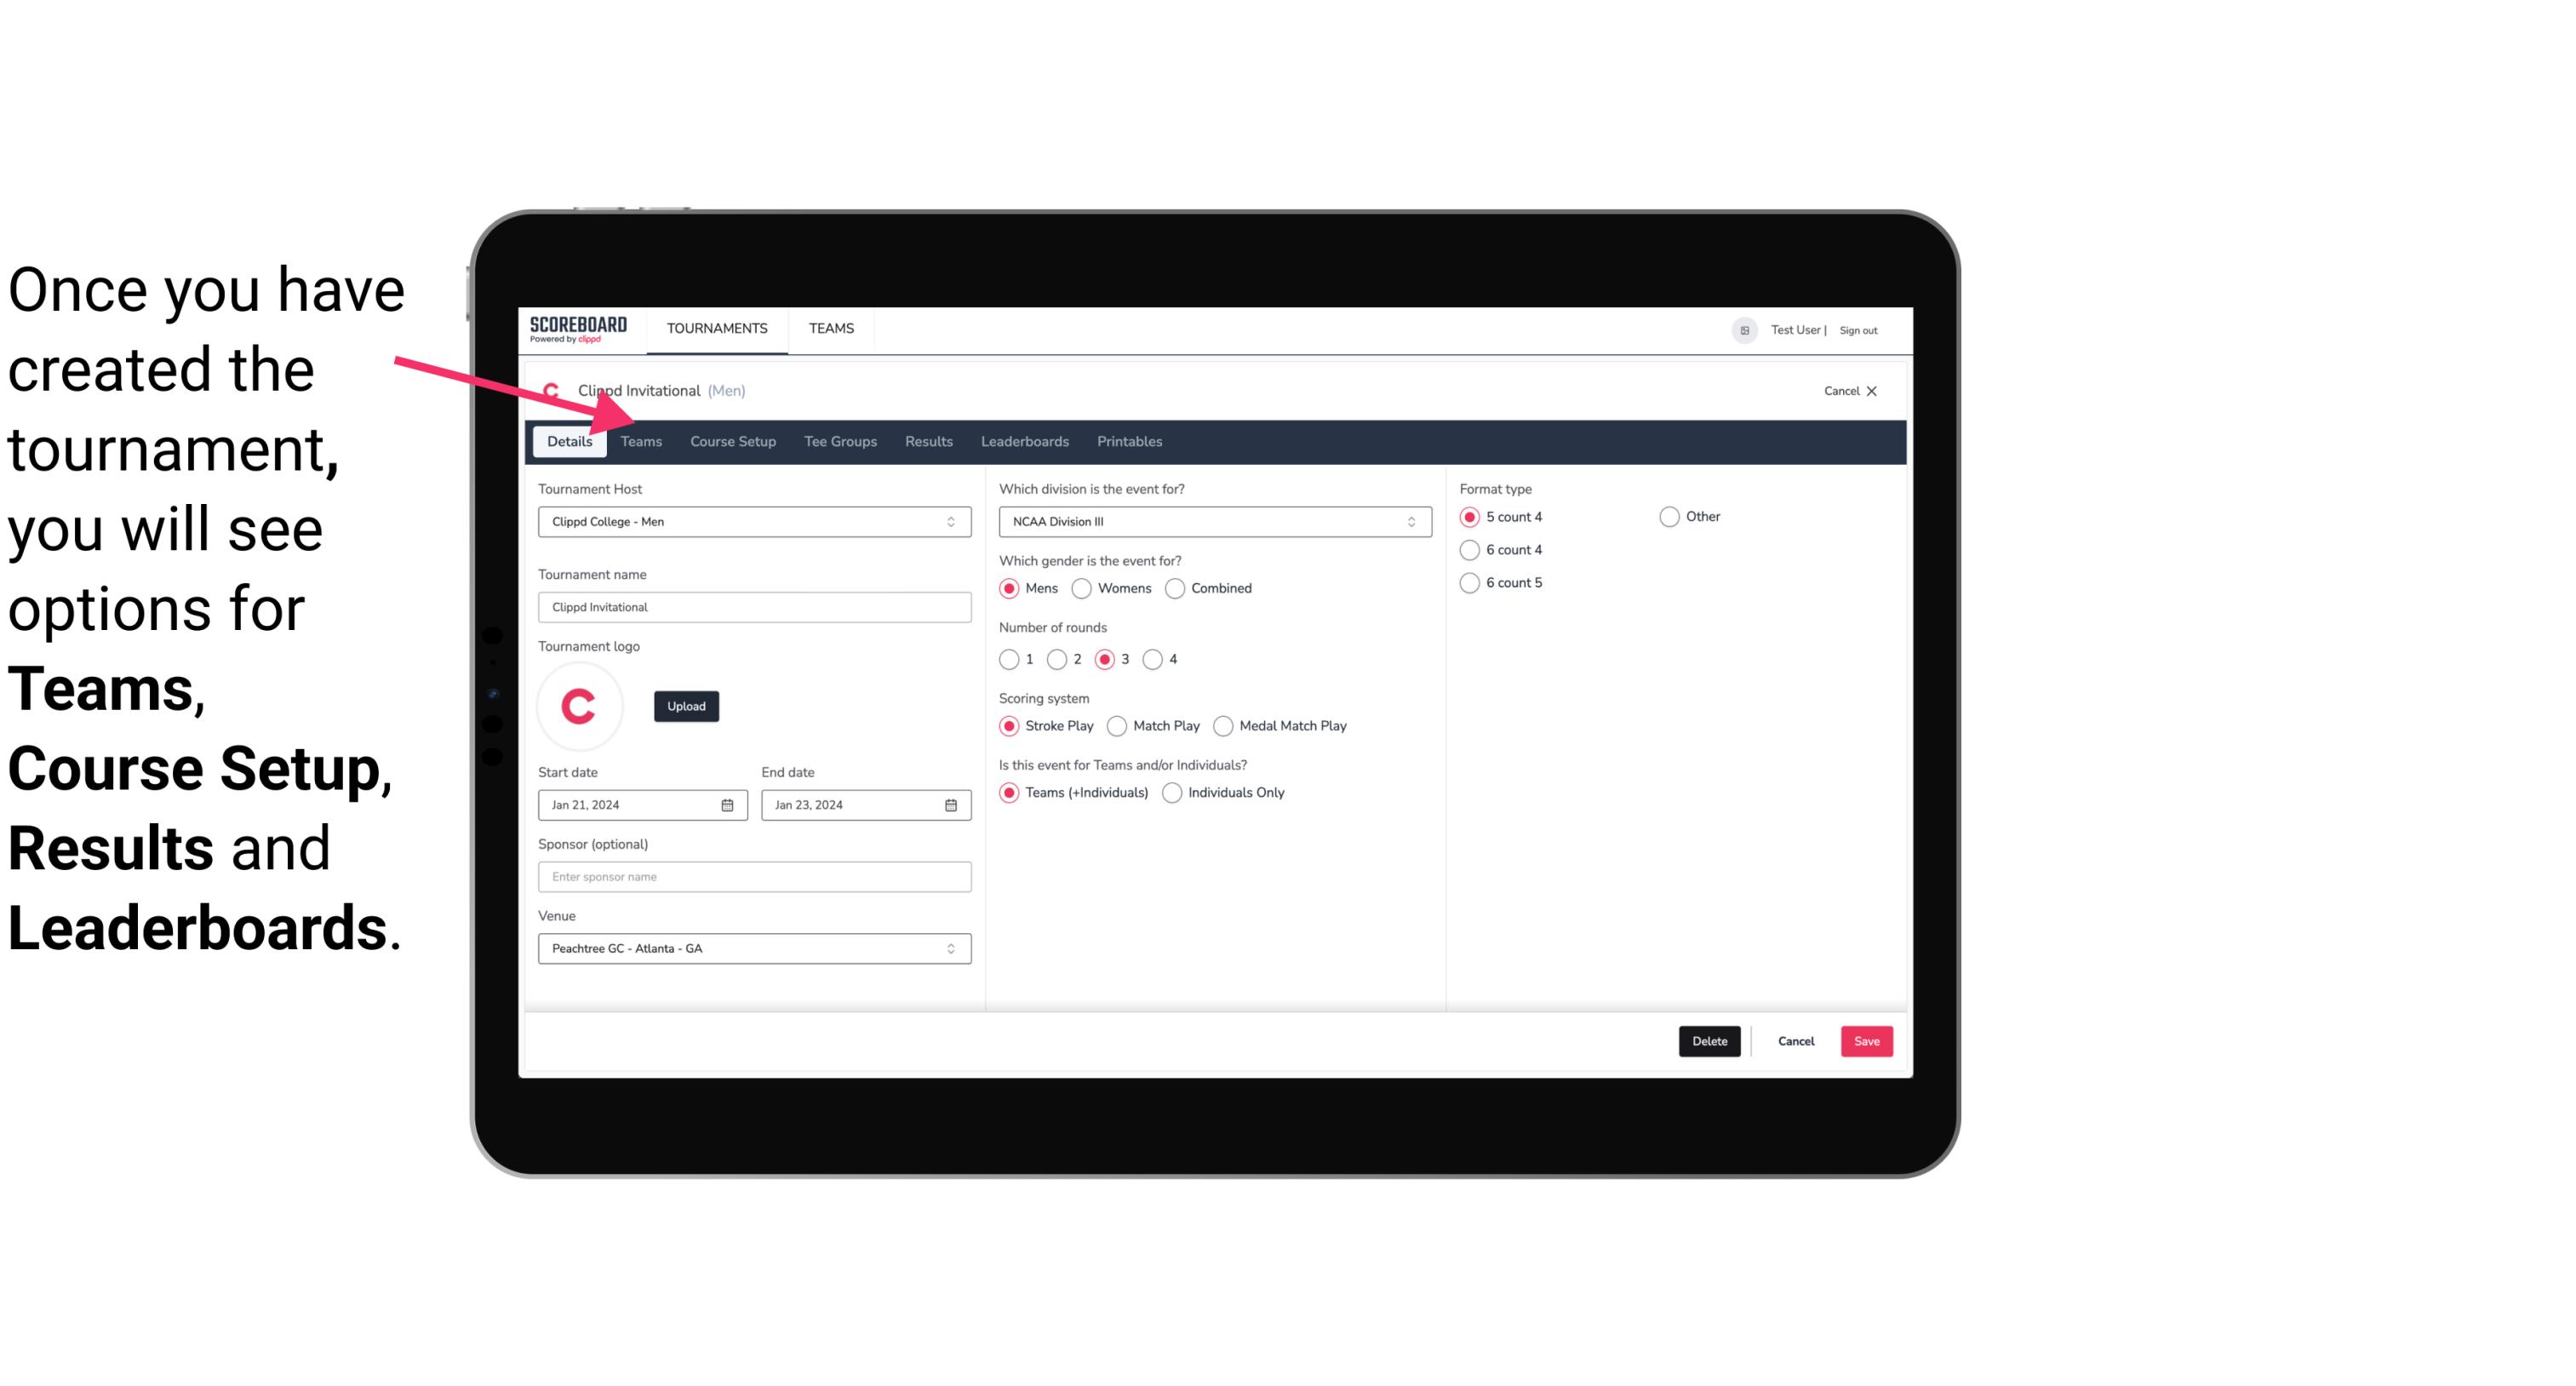The height and width of the screenshot is (1386, 2576).
Task: Click the venue dropdown arrow
Action: pyautogui.click(x=953, y=948)
